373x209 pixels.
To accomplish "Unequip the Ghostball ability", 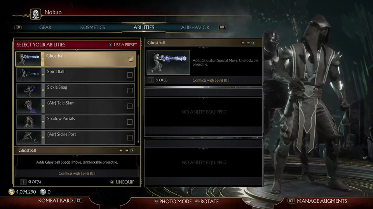I will (122, 182).
